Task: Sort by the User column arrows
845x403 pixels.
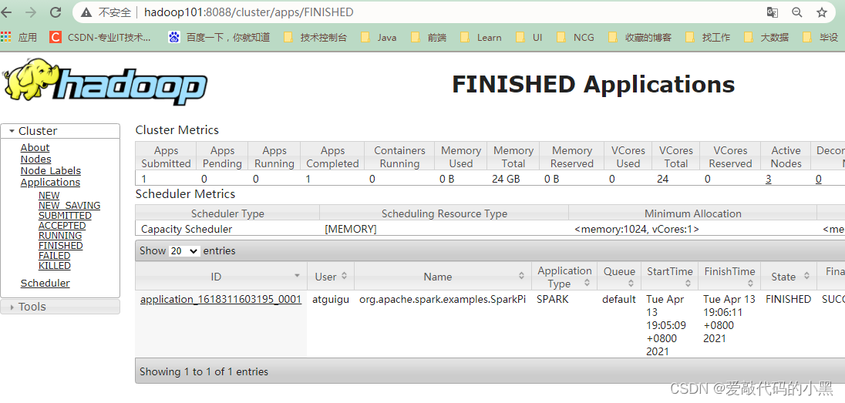Action: pyautogui.click(x=344, y=276)
